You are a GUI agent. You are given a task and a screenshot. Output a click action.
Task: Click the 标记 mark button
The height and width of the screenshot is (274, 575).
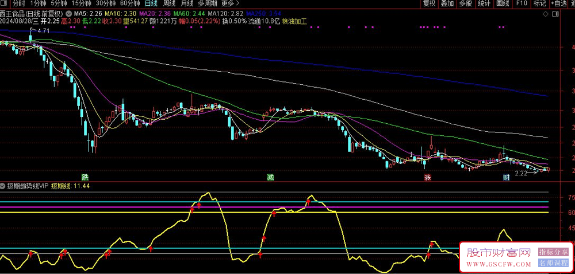point(540,3)
